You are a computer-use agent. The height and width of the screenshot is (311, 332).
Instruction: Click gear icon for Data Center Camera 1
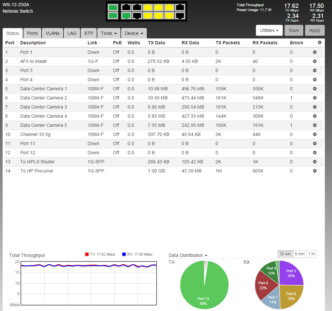315,89
